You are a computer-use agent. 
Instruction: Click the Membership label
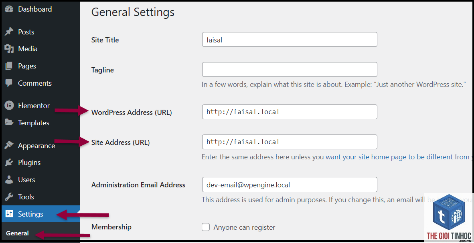(x=111, y=227)
